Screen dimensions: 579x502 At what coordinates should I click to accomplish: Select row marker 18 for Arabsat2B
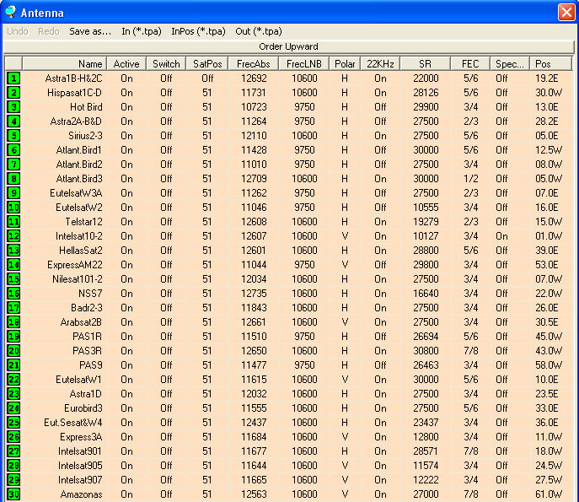(13, 322)
